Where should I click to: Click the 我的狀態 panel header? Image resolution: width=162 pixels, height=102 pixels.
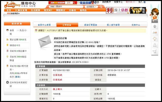17,24
